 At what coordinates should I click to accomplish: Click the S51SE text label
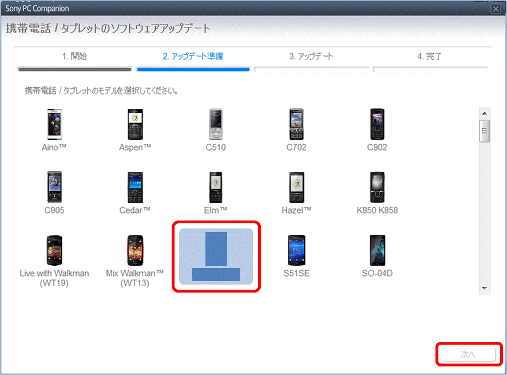point(296,274)
